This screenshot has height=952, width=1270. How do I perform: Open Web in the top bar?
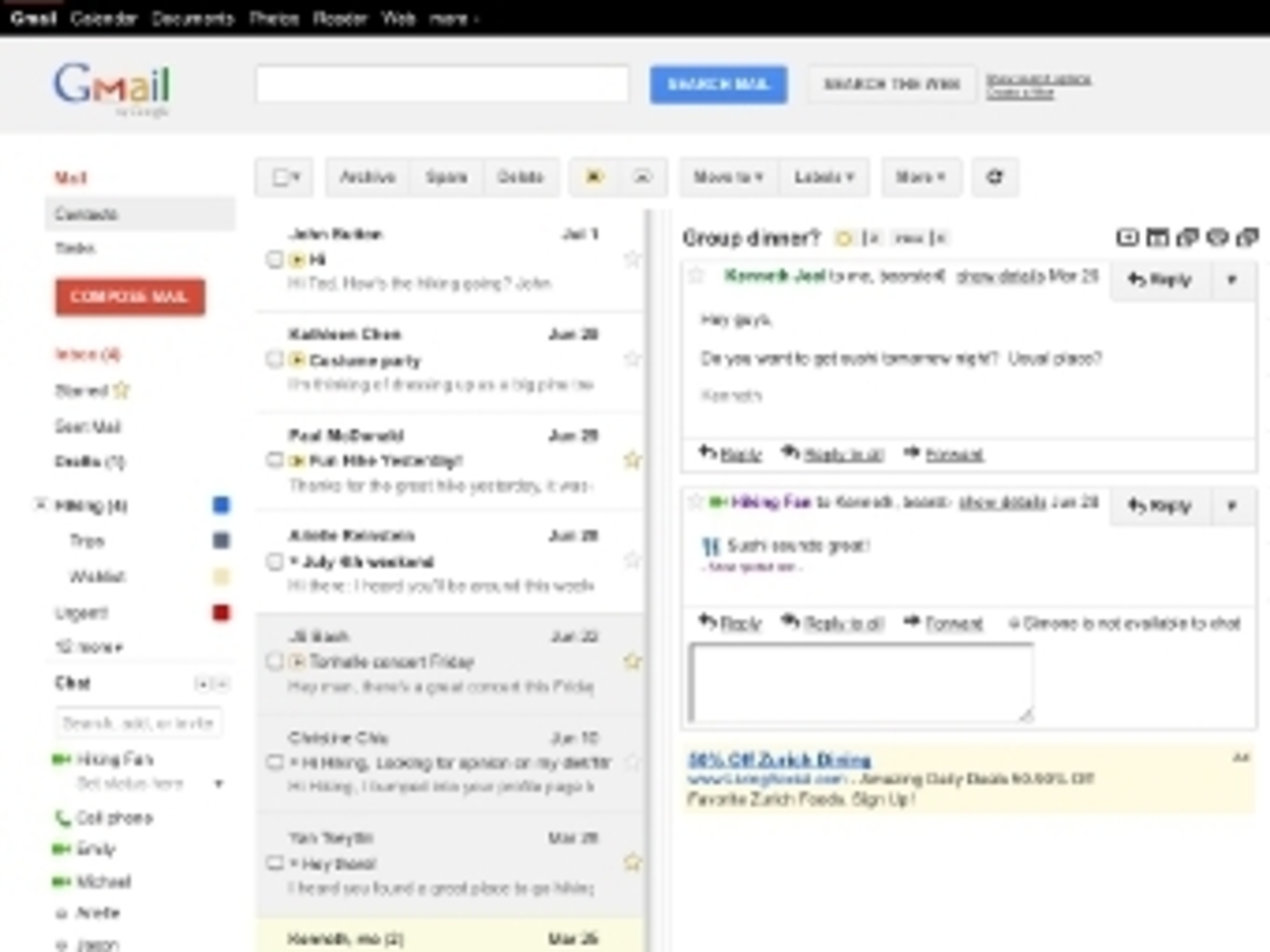398,18
